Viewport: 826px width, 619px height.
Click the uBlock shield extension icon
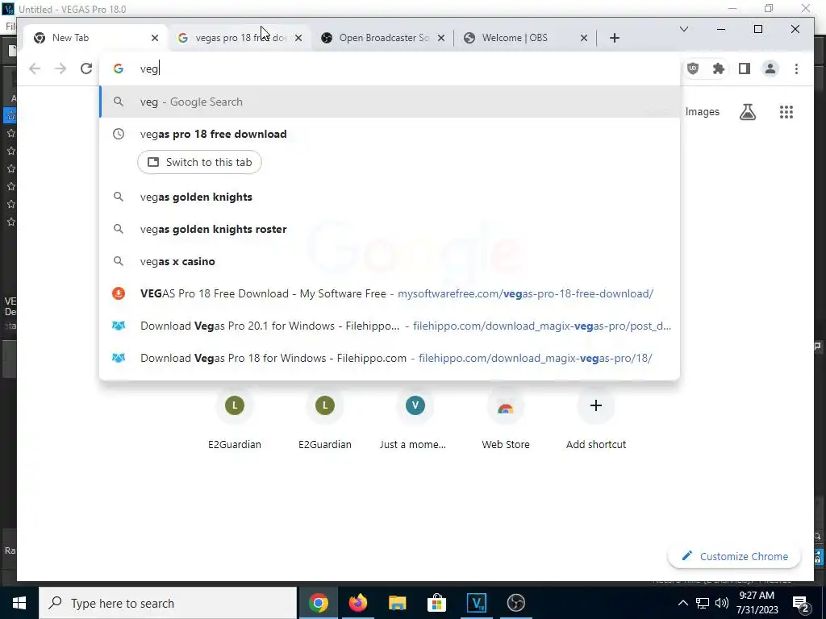point(693,69)
